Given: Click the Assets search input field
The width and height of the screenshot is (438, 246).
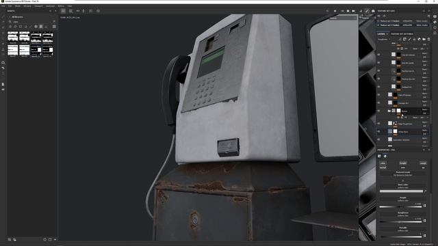Looking at the screenshot, I should pyautogui.click(x=32, y=21).
